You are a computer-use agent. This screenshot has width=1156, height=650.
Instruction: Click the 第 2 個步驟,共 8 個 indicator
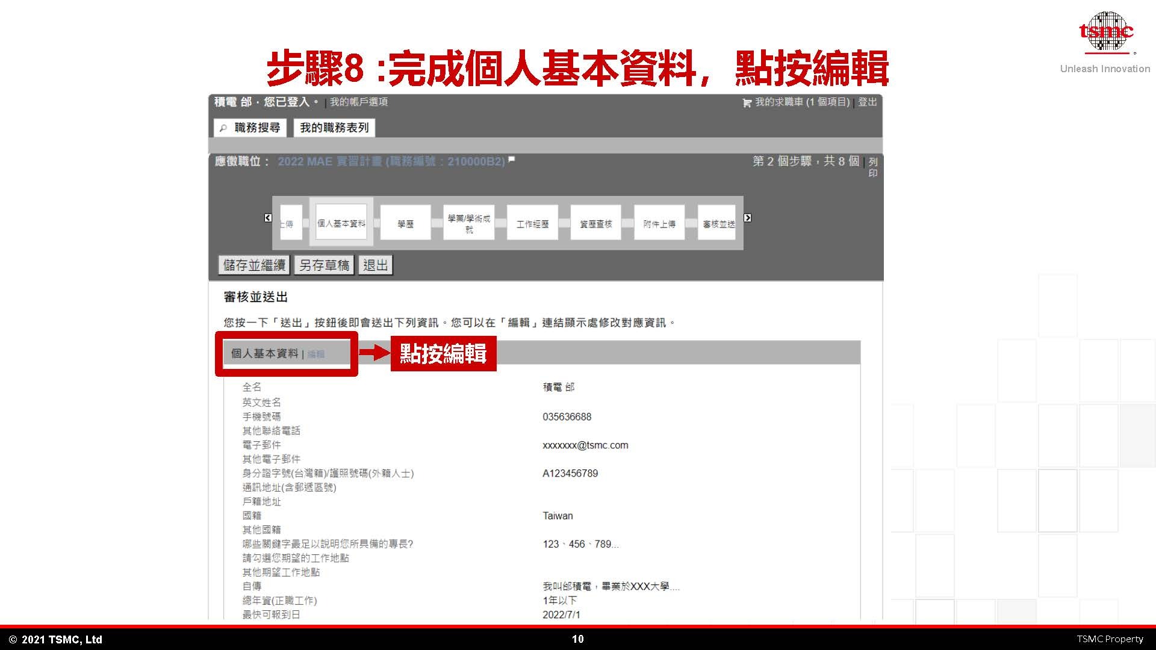(x=806, y=161)
